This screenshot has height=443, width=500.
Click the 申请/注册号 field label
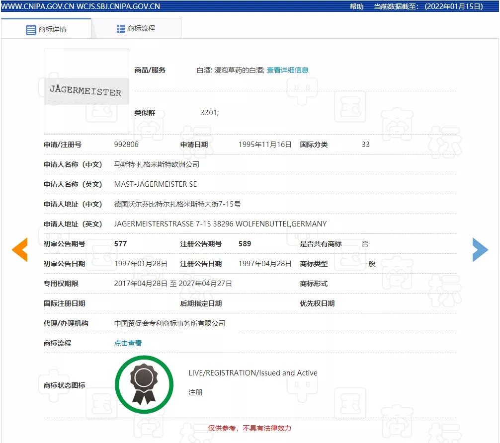(x=63, y=145)
